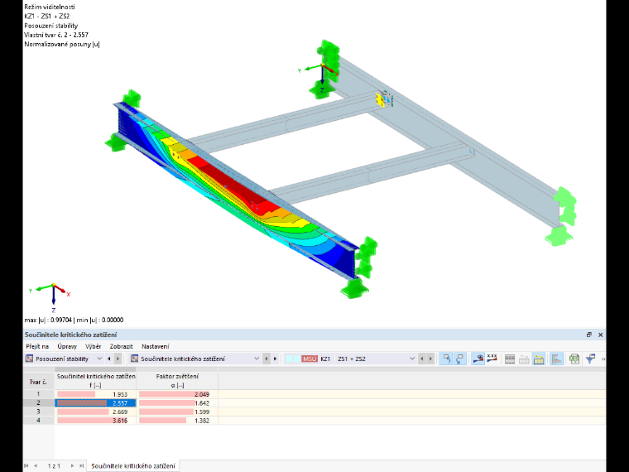Click the greyed table row settings icon
The height and width of the screenshot is (472, 629).
click(x=524, y=359)
